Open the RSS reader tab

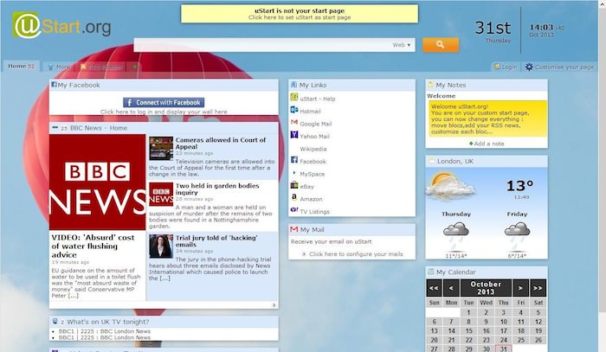point(101,67)
